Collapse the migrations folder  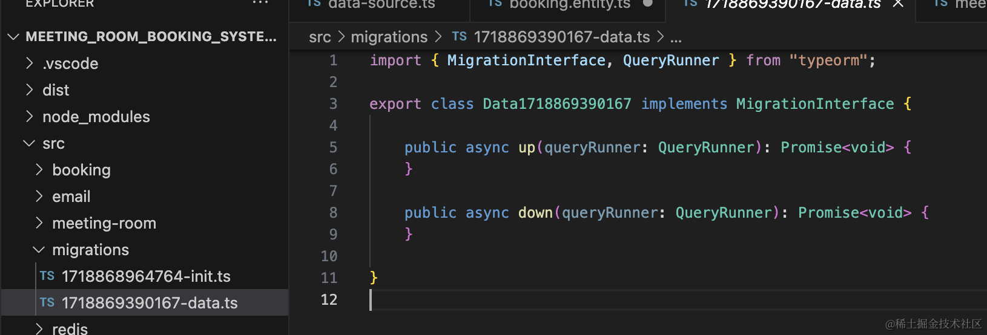coord(90,250)
